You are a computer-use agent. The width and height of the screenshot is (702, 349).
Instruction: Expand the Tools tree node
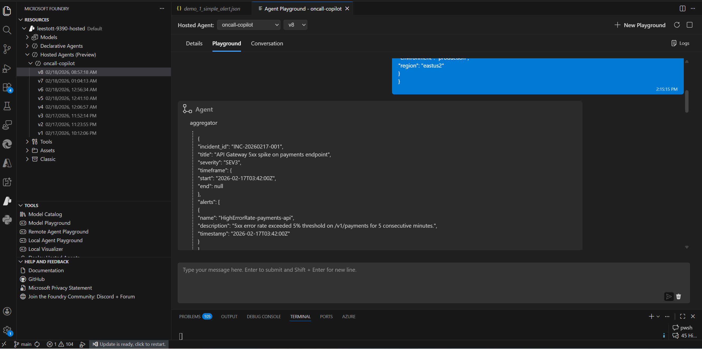click(x=27, y=142)
